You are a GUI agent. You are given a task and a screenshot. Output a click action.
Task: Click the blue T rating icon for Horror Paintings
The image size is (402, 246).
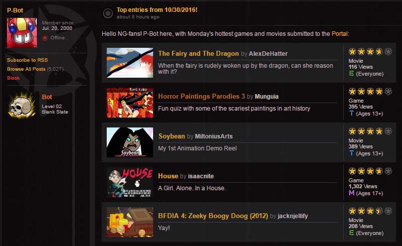(x=352, y=114)
